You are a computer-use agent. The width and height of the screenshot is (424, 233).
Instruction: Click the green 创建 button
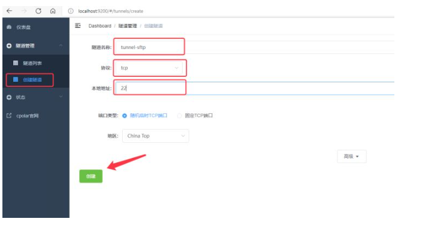[91, 176]
